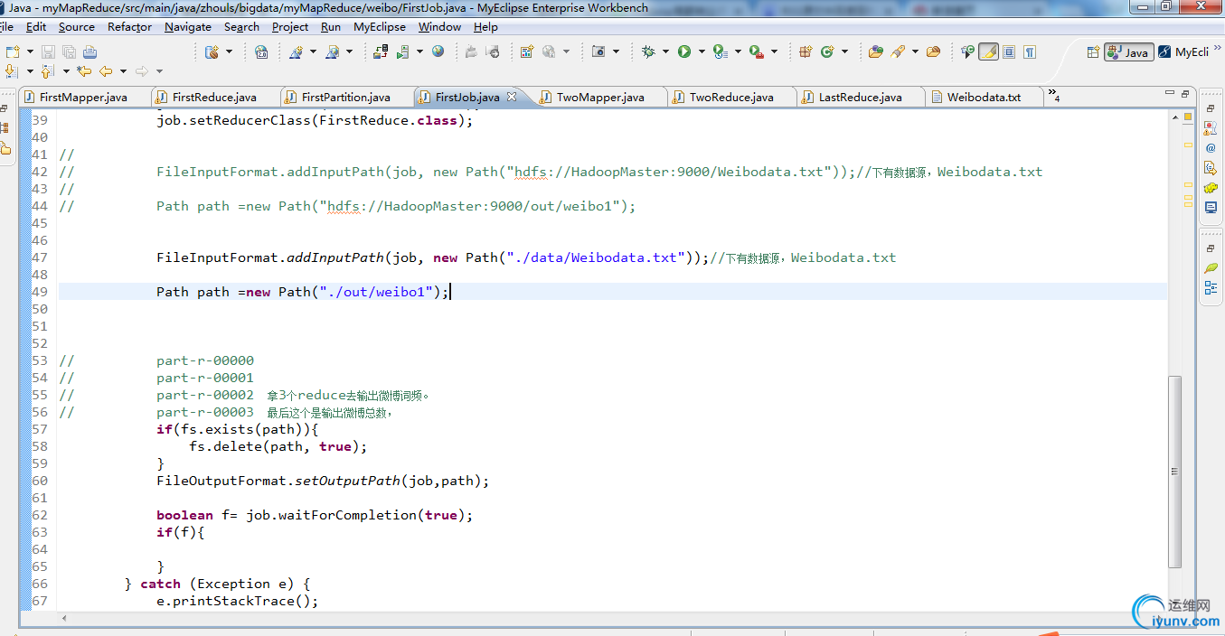Click the Open Type icon
1225x636 pixels.
(x=875, y=51)
